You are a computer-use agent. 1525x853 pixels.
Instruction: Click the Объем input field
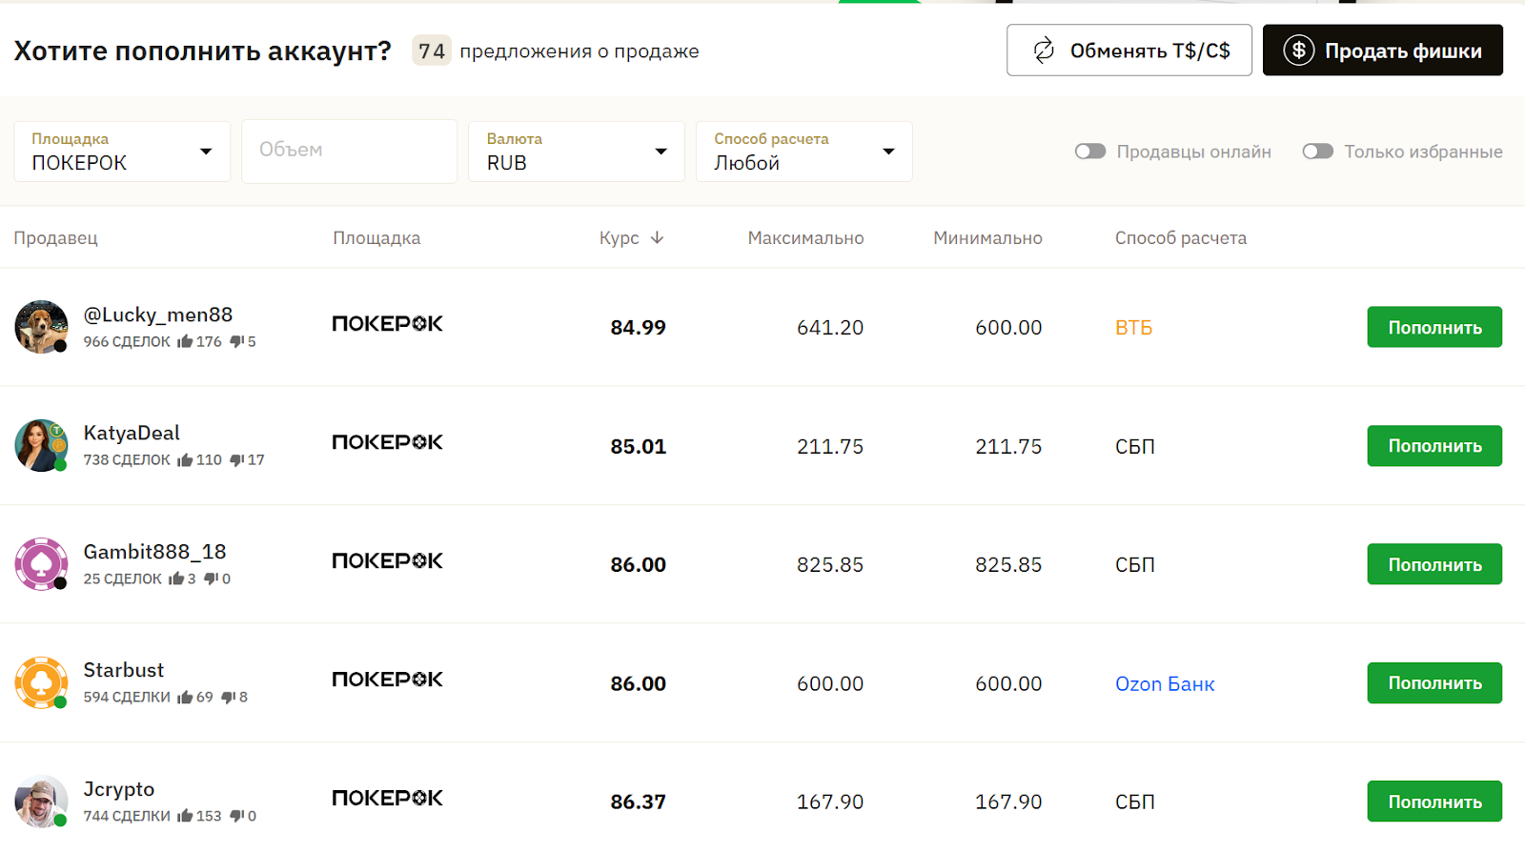(x=349, y=151)
